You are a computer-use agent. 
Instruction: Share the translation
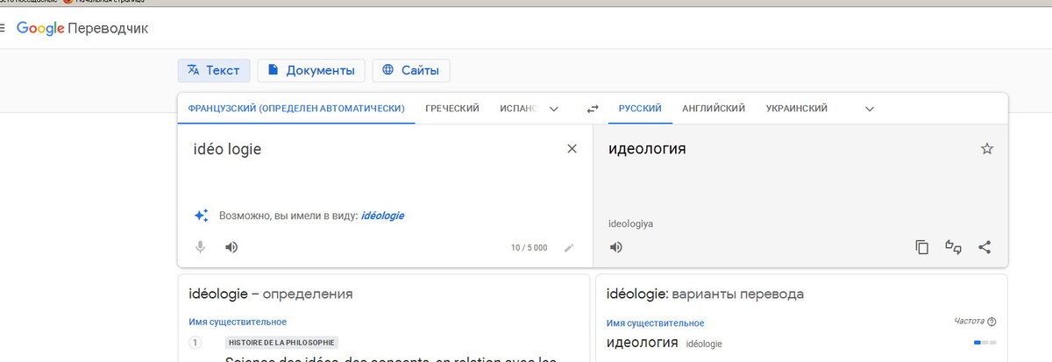(x=984, y=247)
